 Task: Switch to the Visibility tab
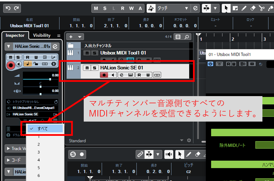(x=42, y=35)
